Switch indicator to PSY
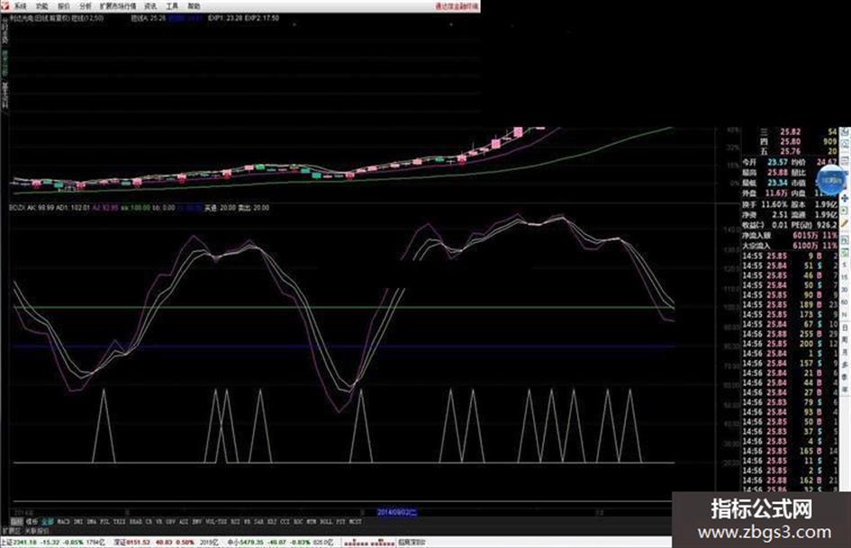Screen dimensions: 851x548 340,521
